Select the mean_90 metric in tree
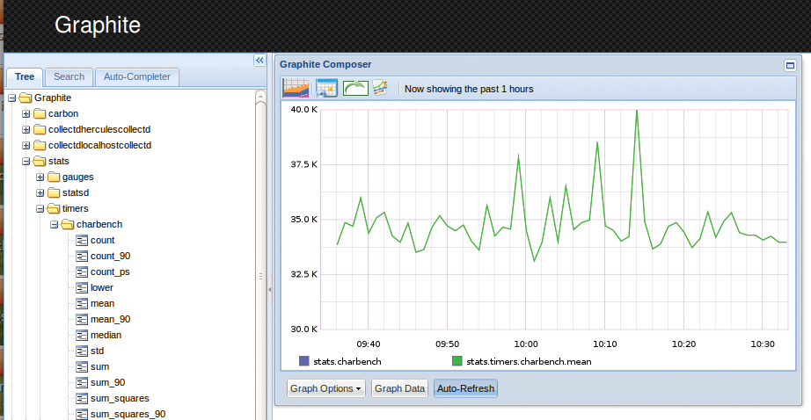This screenshot has width=811, height=420. (110, 320)
